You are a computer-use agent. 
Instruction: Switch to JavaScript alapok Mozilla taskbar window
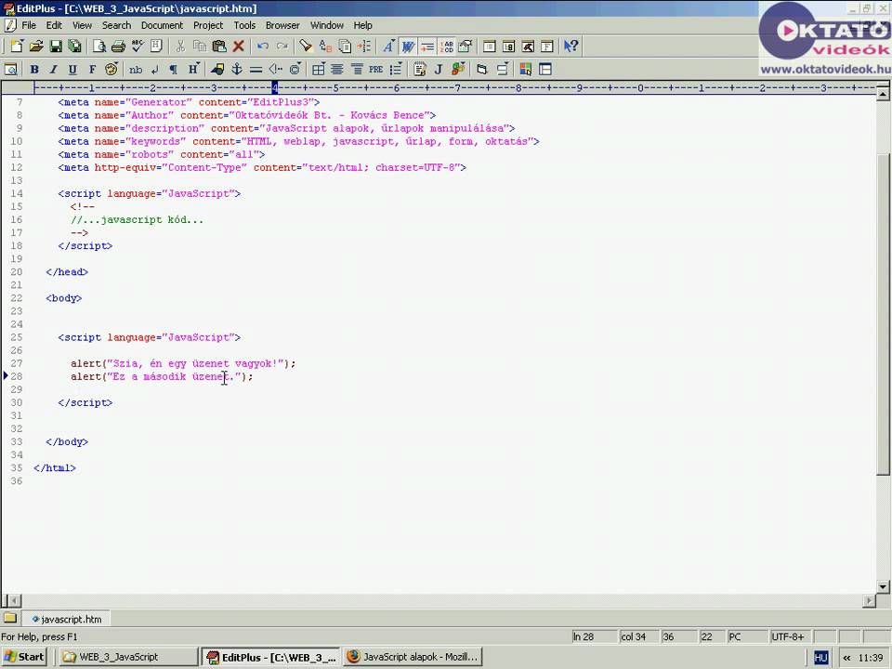413,657
